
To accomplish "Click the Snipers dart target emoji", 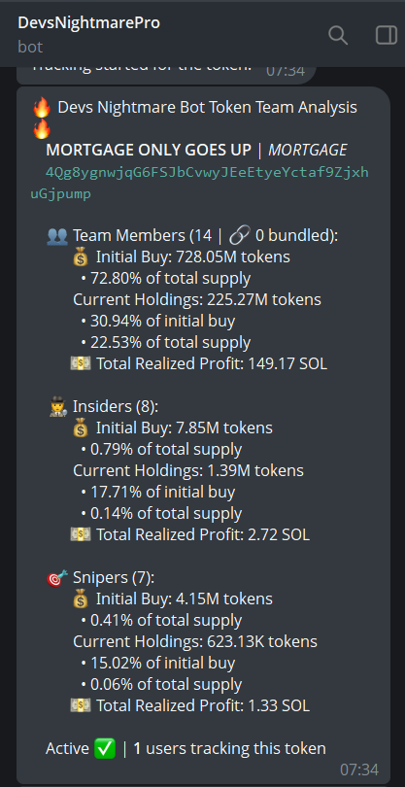I will click(x=57, y=578).
